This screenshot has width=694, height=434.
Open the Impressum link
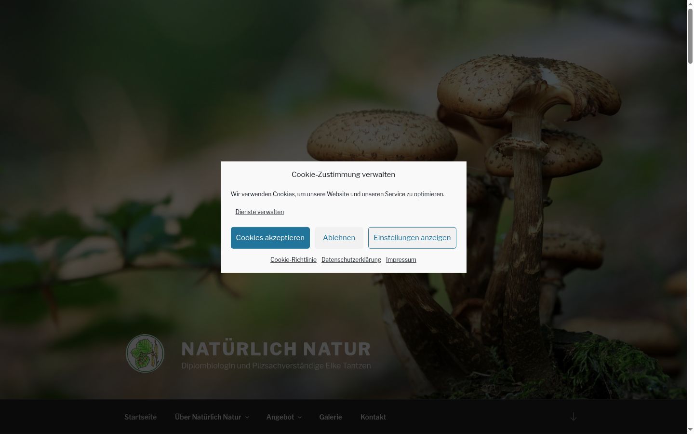pyautogui.click(x=401, y=259)
